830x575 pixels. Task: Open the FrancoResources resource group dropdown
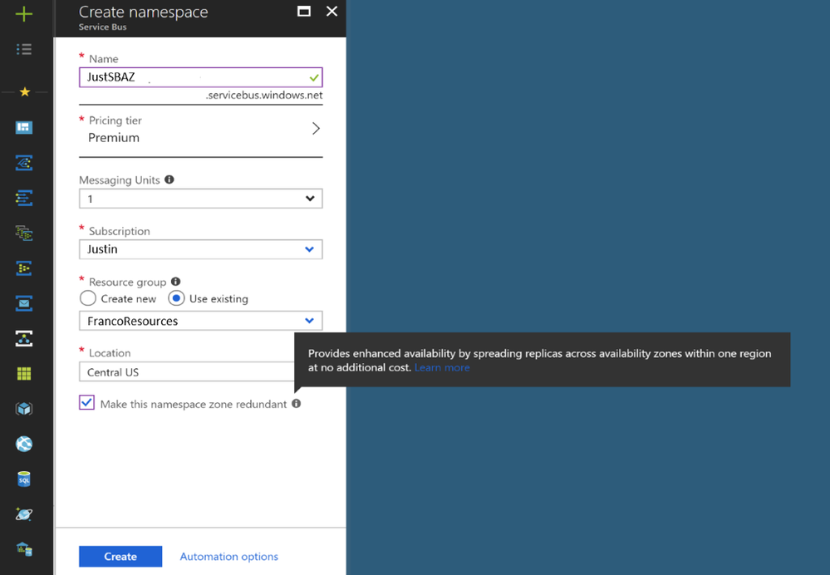200,321
